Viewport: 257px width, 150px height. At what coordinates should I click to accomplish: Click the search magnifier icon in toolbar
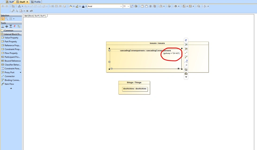[x=199, y=6]
